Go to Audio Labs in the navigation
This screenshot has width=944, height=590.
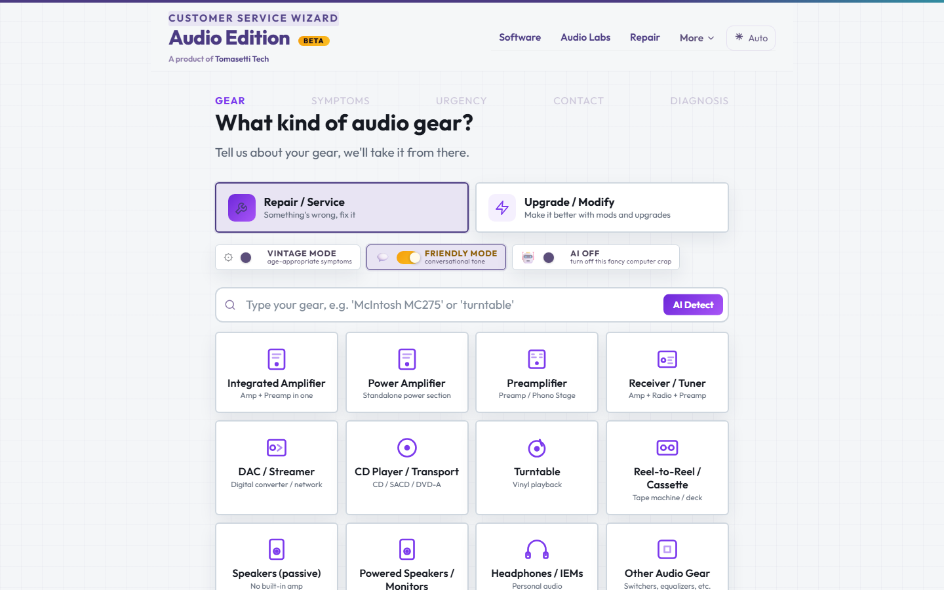585,37
